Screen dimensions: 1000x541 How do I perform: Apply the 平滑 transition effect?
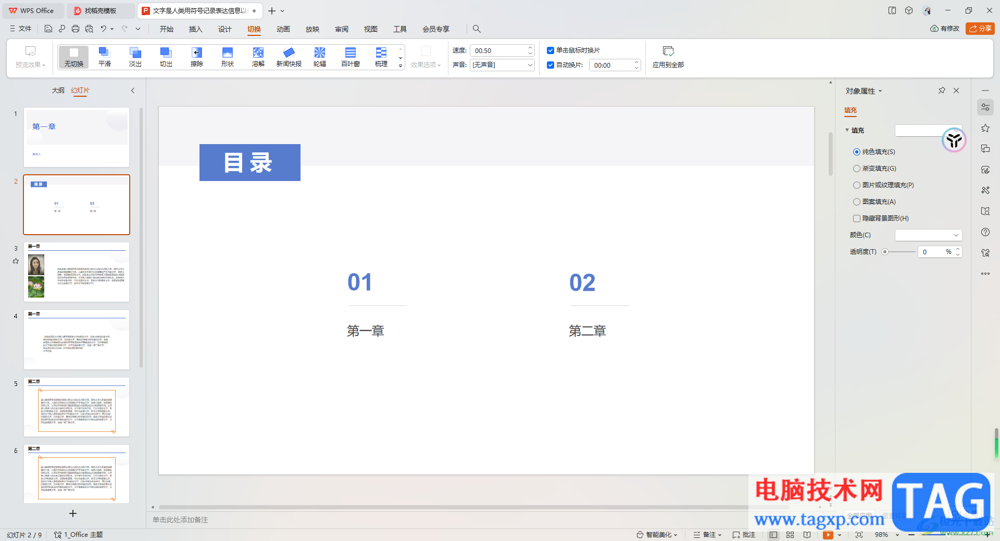[105, 57]
